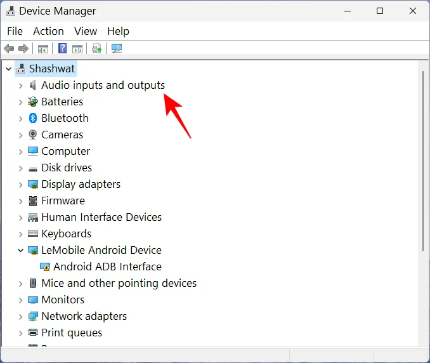
Task: Click Scan for hardware changes toolbar icon
Action: (x=117, y=49)
